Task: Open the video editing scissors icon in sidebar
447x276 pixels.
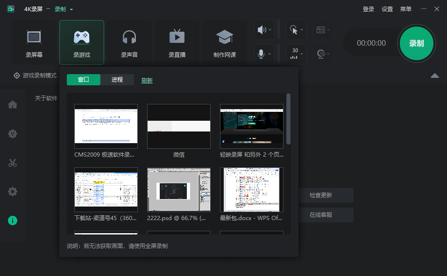Action: point(13,162)
